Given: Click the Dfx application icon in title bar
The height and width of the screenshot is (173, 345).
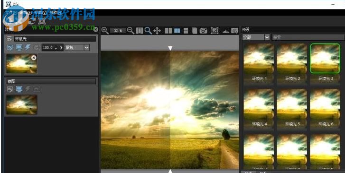Looking at the screenshot, I should [x=9, y=4].
